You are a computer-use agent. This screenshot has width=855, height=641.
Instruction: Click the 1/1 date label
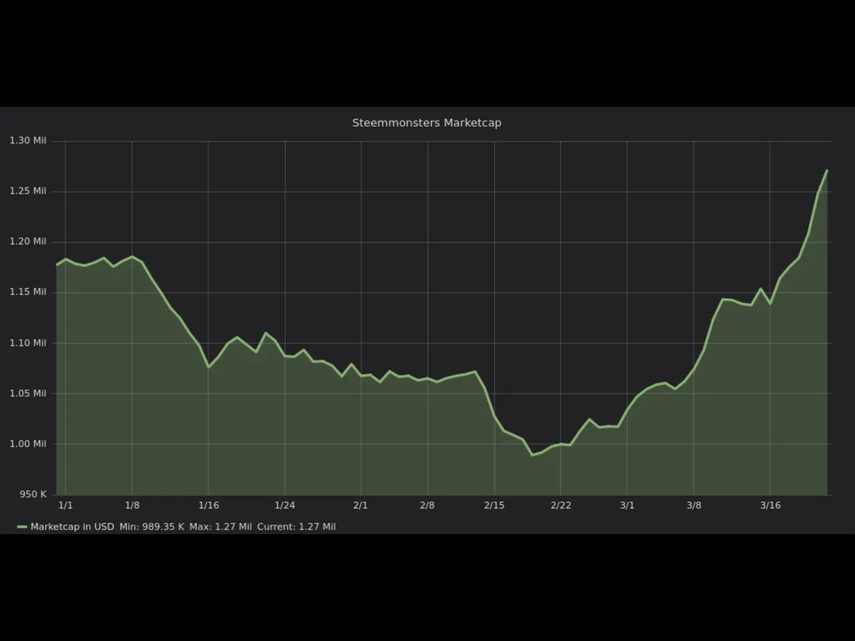[65, 505]
